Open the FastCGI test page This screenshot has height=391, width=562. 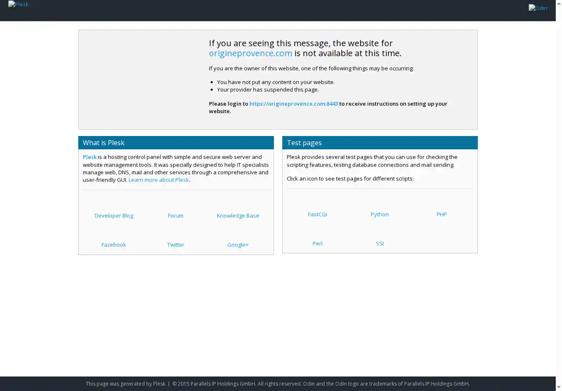pyautogui.click(x=317, y=214)
